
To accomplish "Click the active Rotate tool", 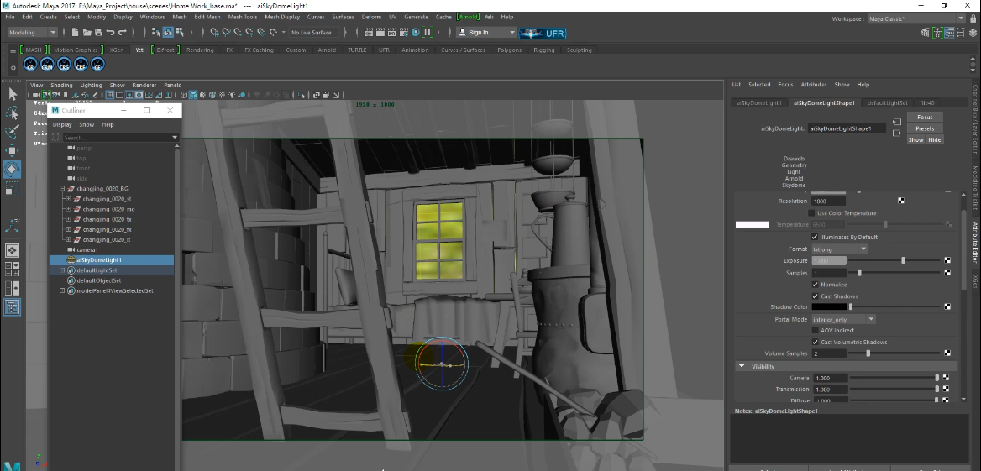I will [13, 169].
